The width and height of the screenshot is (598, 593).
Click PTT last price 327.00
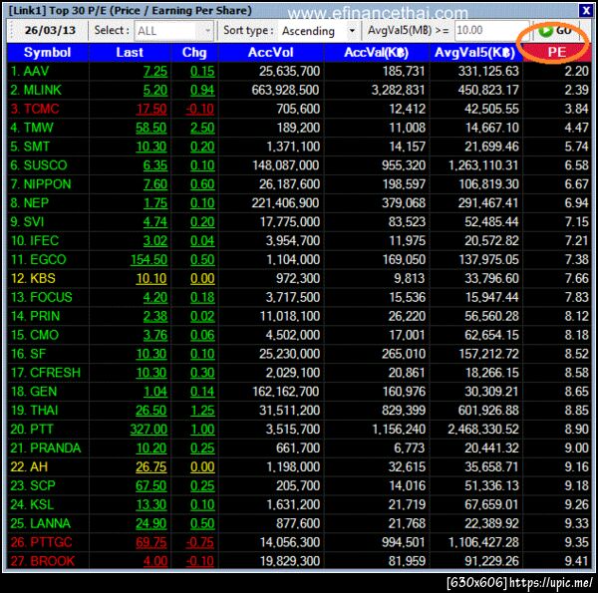click(x=149, y=430)
